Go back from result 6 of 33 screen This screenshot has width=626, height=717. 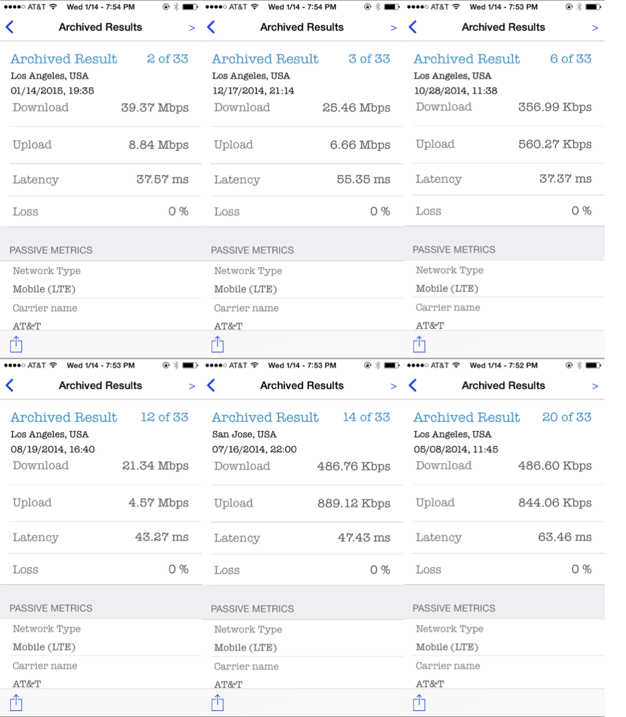coord(412,27)
